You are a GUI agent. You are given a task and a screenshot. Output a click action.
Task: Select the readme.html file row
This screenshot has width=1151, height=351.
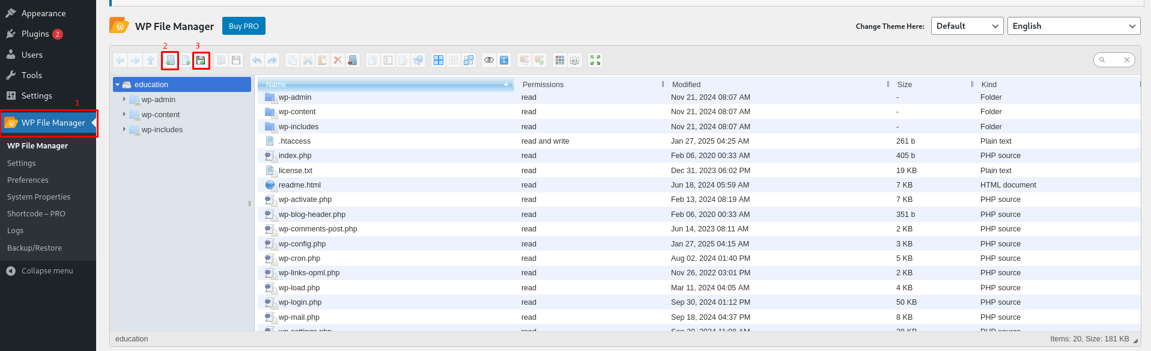699,185
